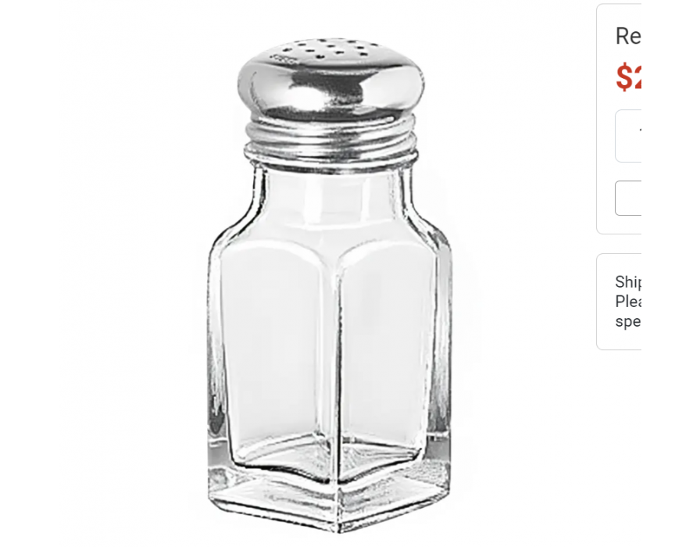This screenshot has width=700, height=547.
Task: Click the pricing card's empty bottom area
Action: pos(620,225)
